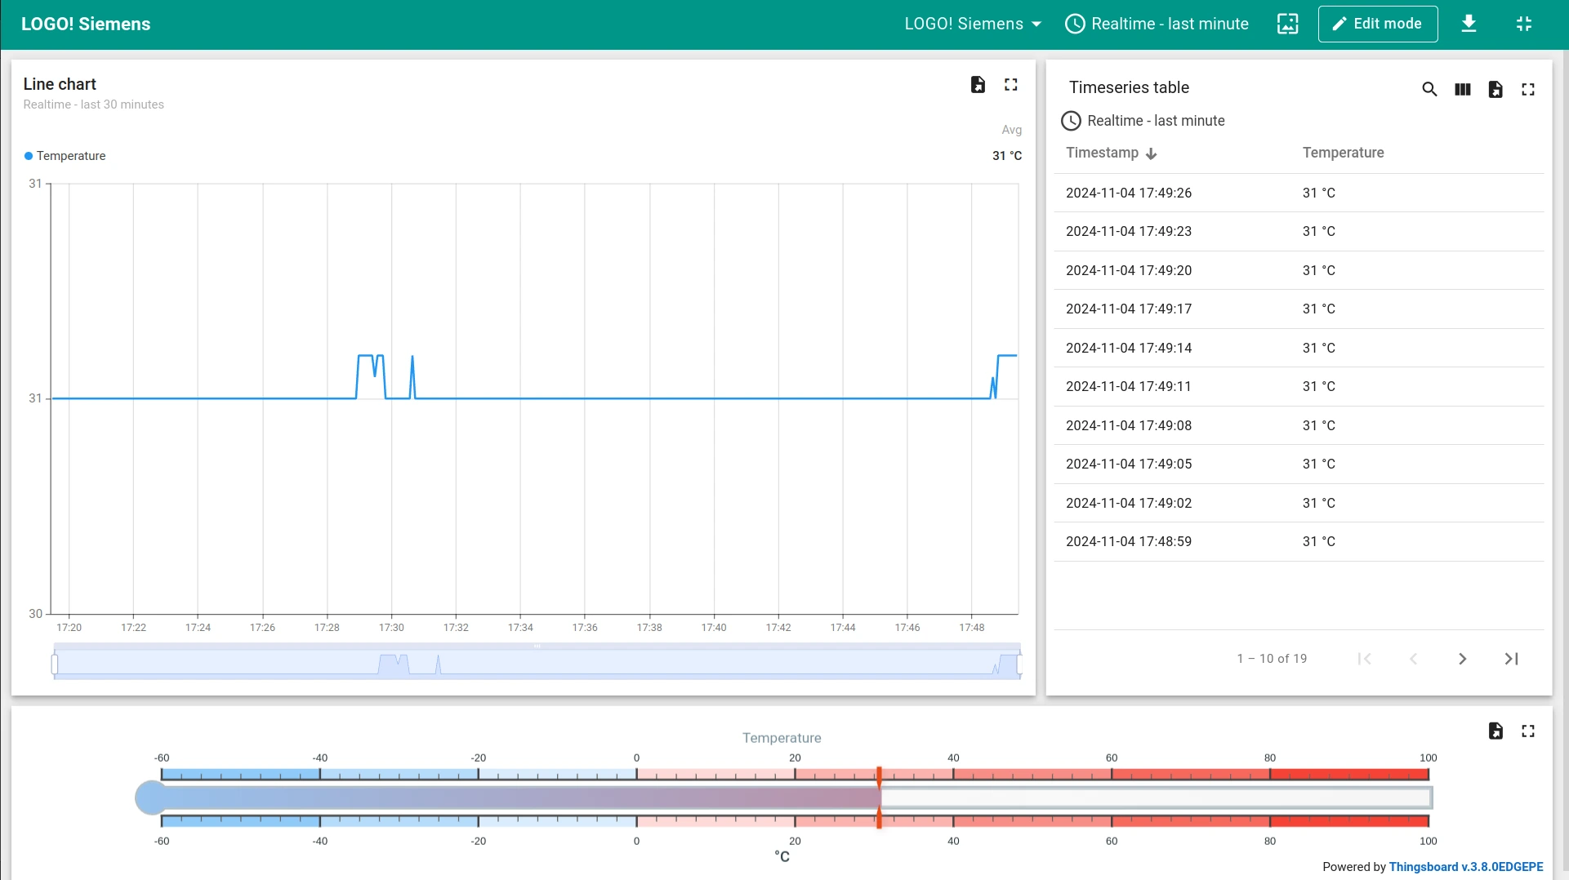Export the Temperature gauge widget data
Viewport: 1569px width, 880px height.
1495,731
